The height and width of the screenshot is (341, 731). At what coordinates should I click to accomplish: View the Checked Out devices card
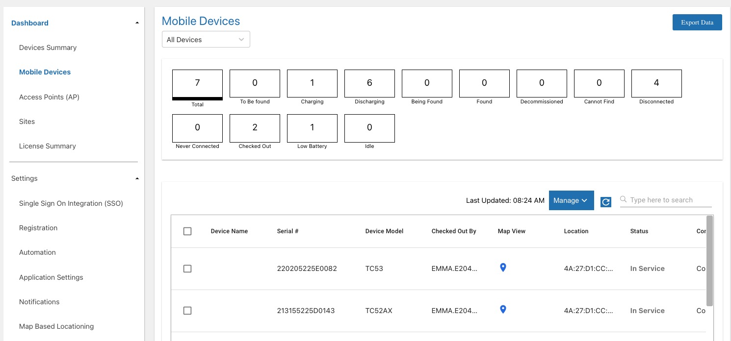255,128
